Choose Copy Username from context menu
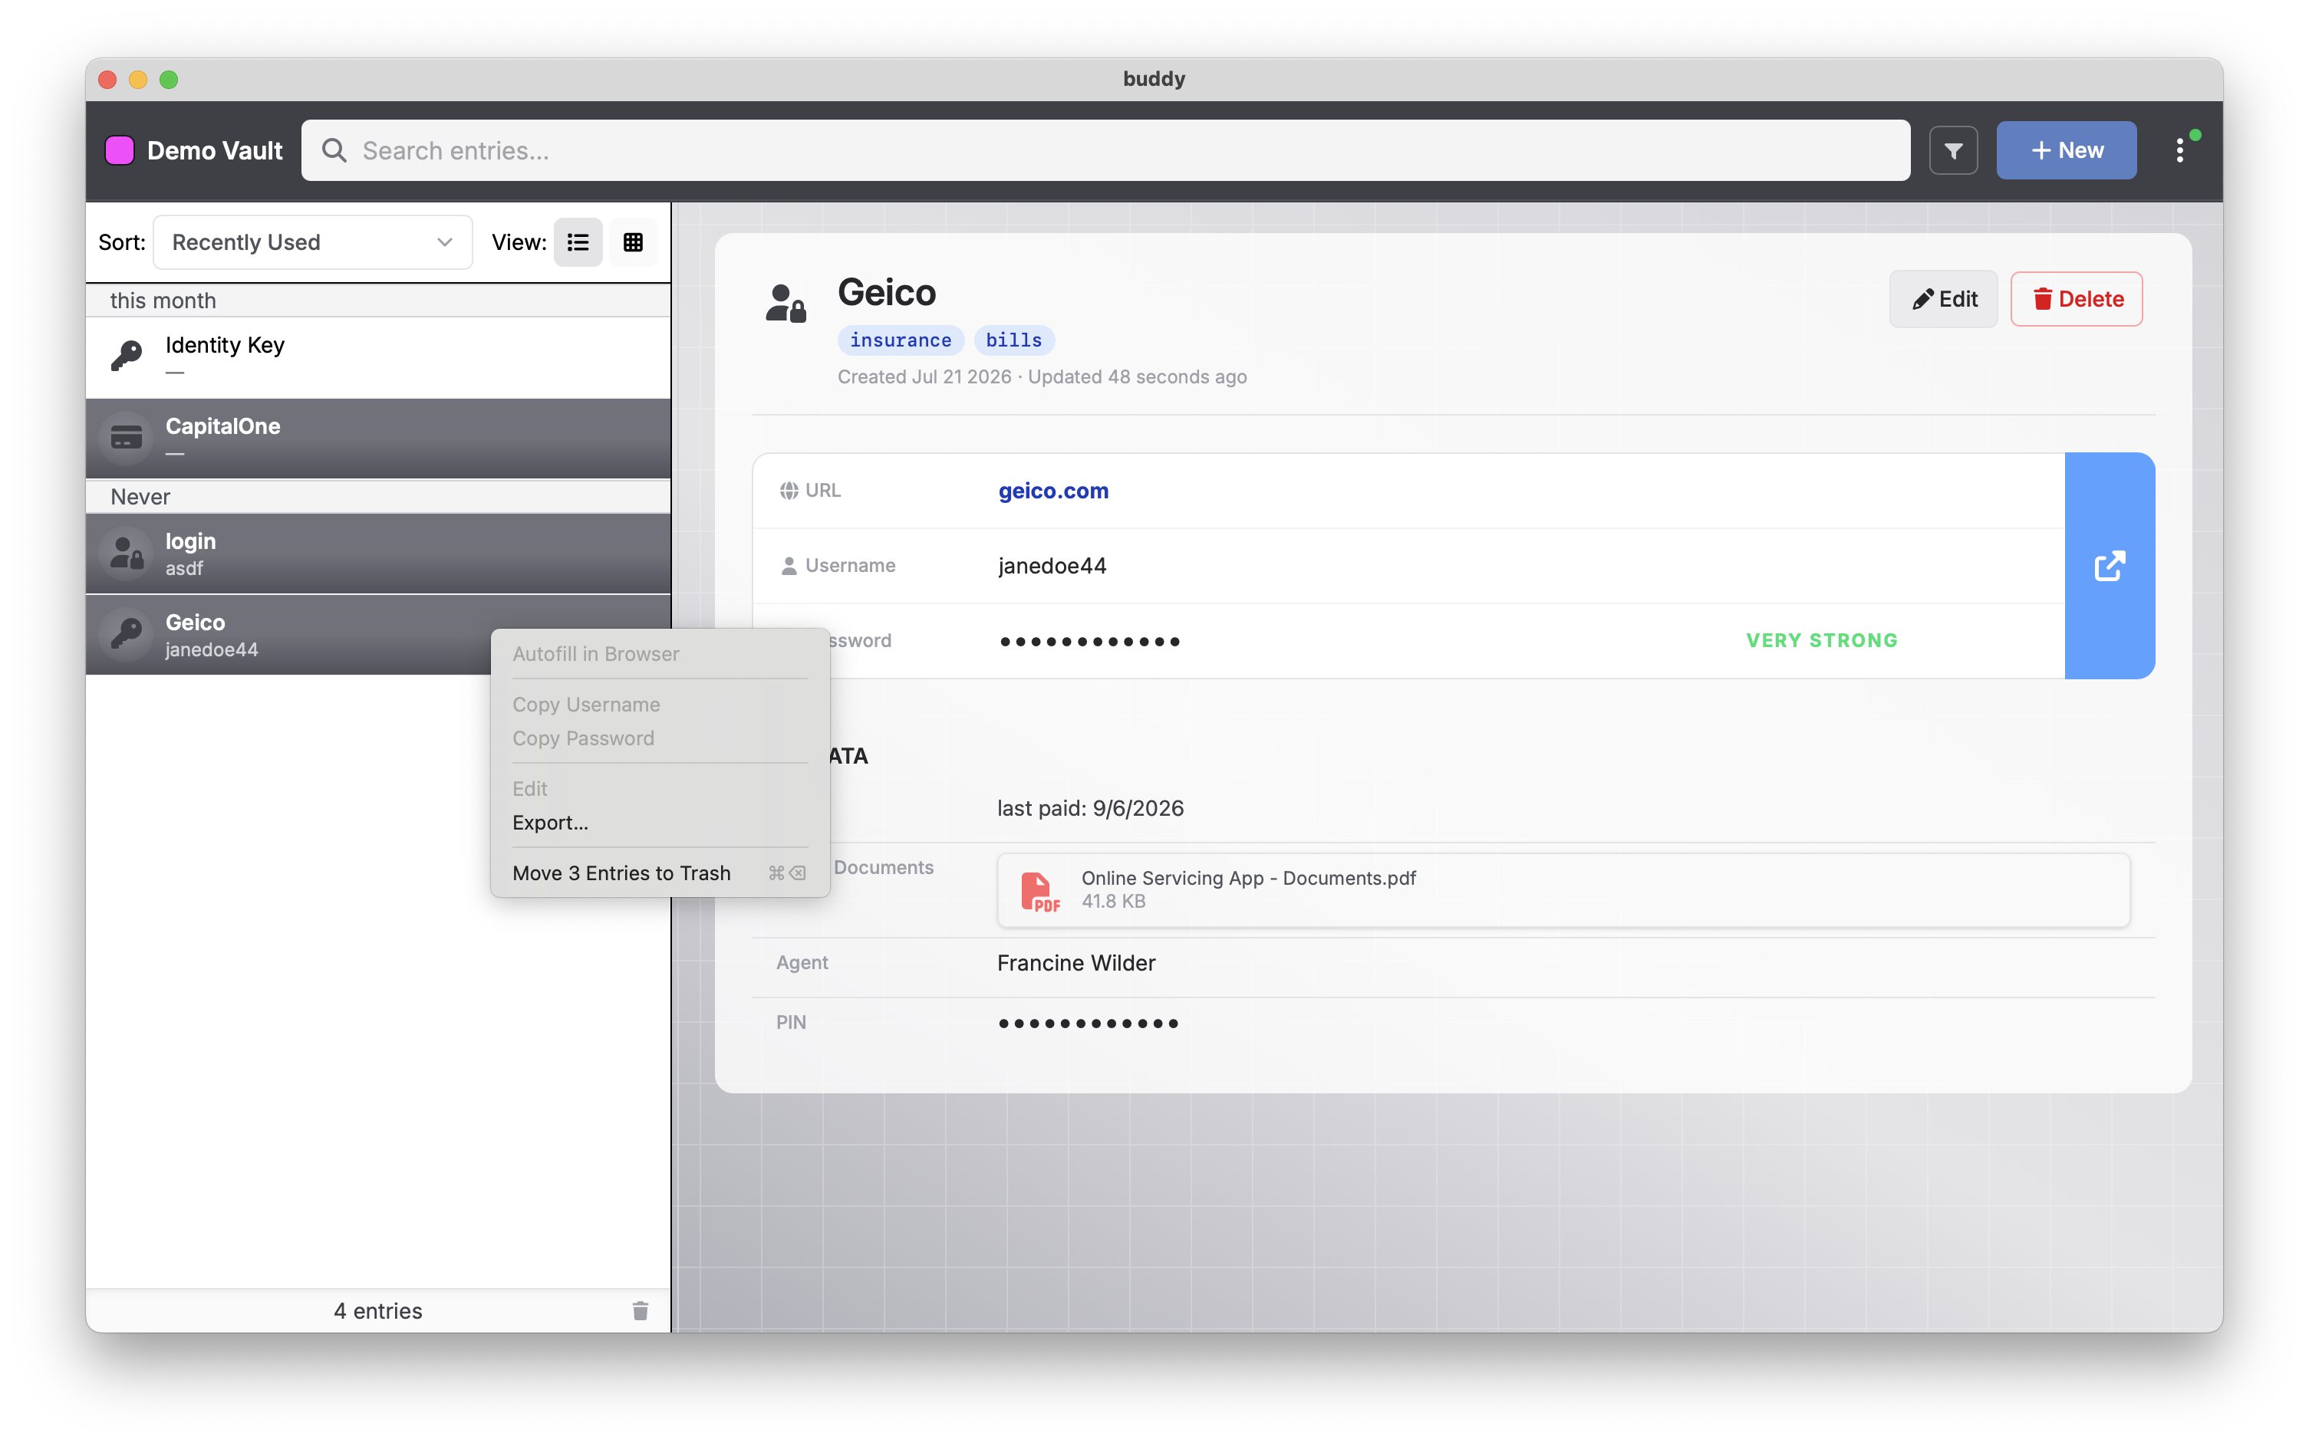 [x=660, y=705]
